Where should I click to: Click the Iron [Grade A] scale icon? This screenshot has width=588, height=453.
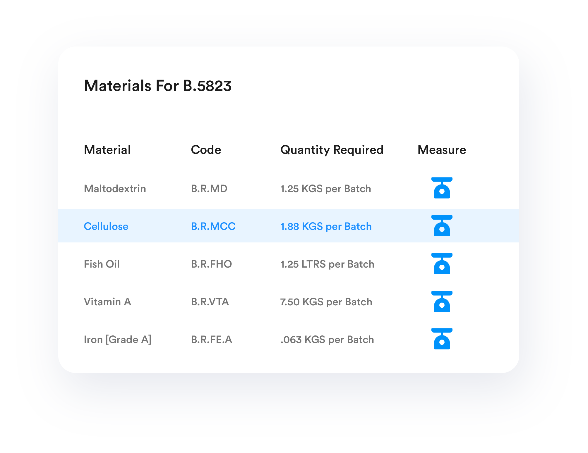coord(442,339)
